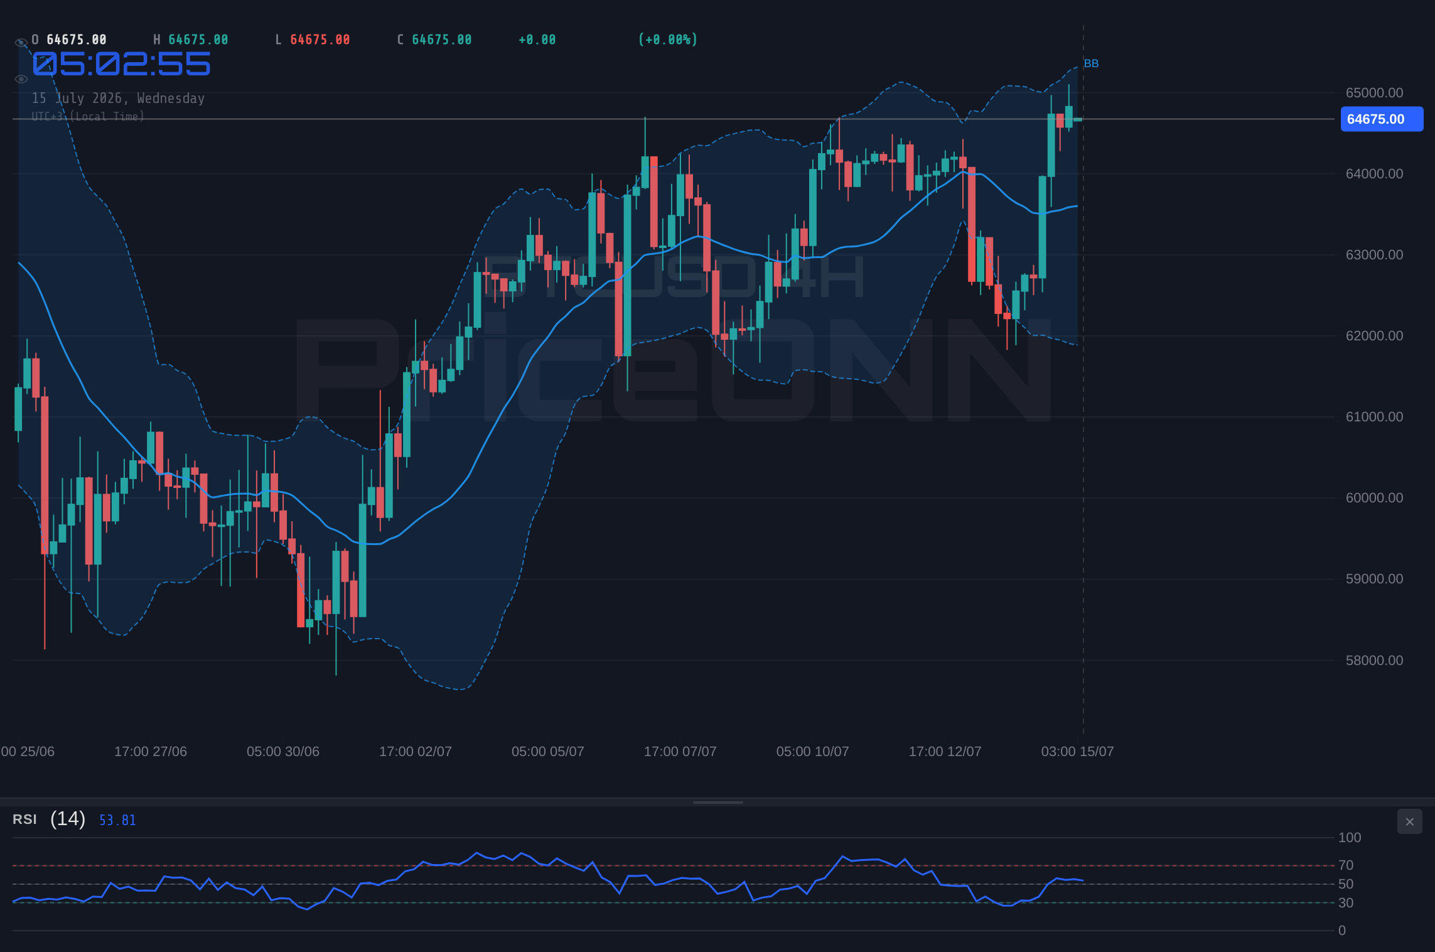Click the RSI 70 overbought level label

1346,865
